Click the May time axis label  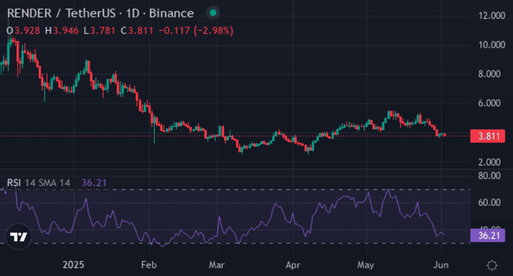[366, 265]
